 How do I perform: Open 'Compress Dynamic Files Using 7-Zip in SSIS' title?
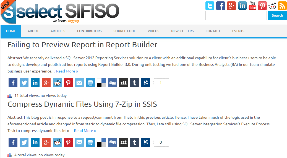click(82, 104)
